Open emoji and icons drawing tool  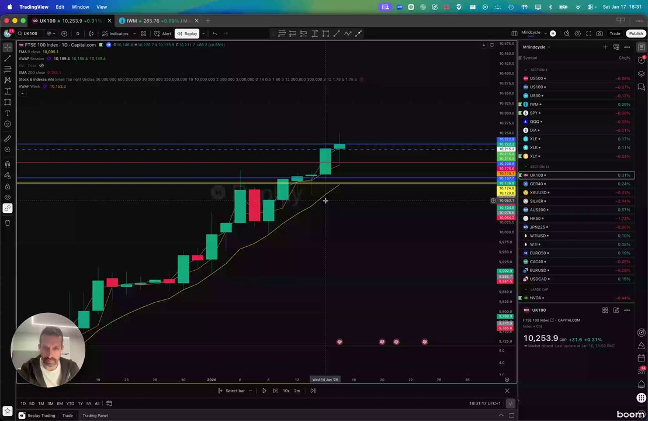click(8, 124)
